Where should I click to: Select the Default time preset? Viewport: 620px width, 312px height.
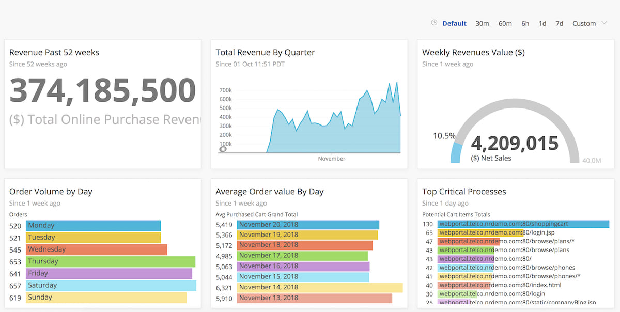pos(454,23)
